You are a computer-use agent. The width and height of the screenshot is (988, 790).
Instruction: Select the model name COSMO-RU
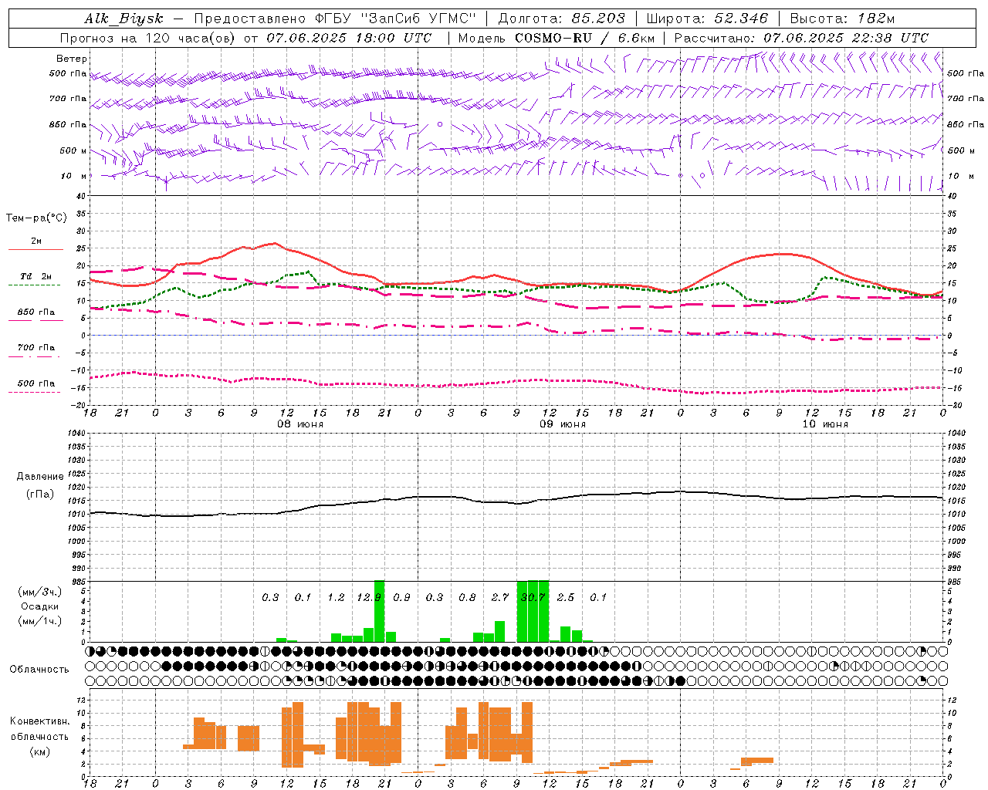(x=553, y=38)
